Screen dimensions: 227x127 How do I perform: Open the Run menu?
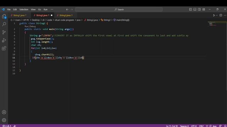coord(45,10)
